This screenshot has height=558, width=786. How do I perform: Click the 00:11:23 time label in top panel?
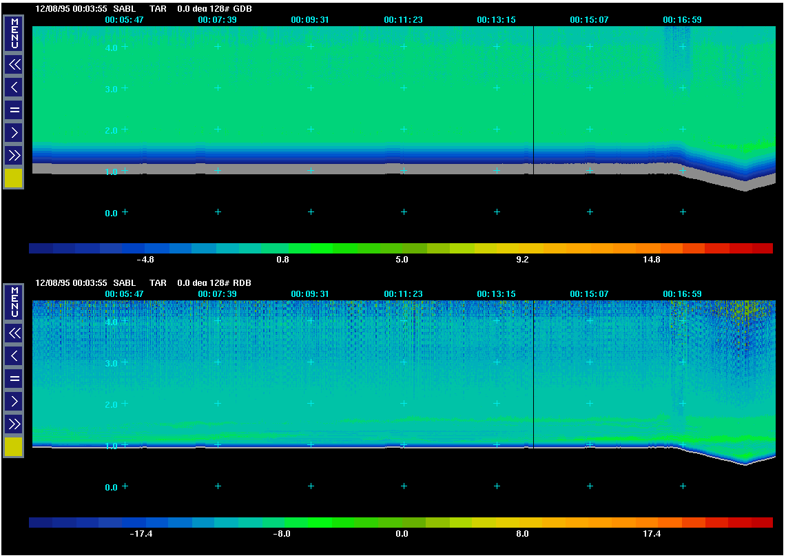point(403,20)
